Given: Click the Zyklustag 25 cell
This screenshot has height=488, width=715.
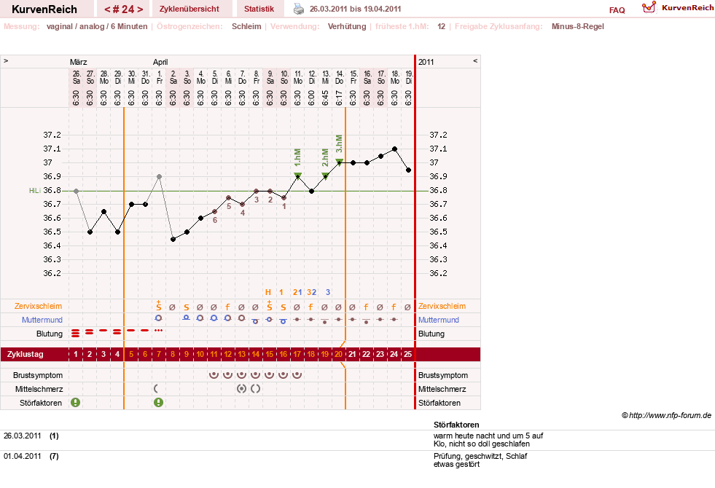Looking at the screenshot, I should click(x=407, y=354).
